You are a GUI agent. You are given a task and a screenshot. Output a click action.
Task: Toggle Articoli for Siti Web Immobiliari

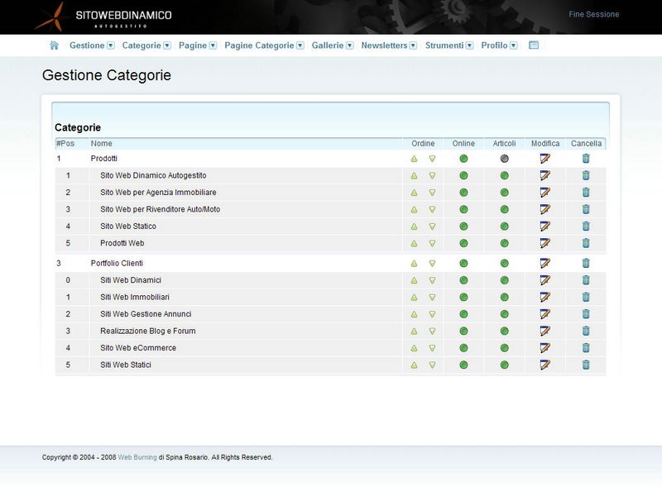(x=505, y=297)
